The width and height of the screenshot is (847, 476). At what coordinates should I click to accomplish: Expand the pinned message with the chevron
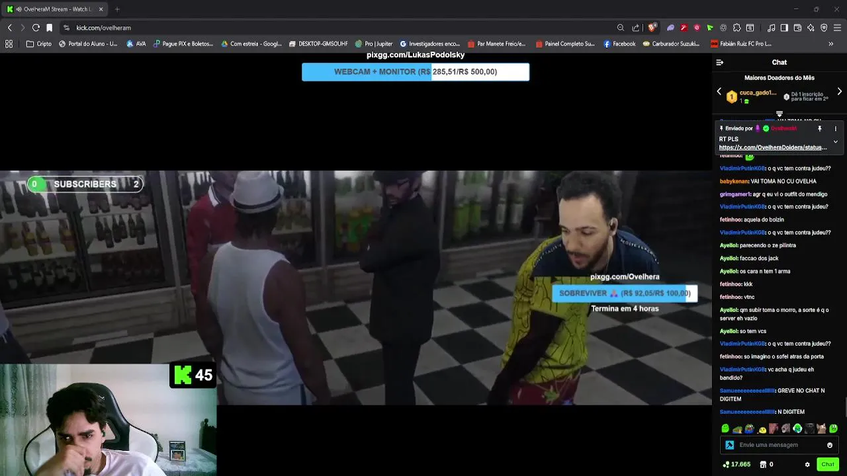tap(835, 141)
